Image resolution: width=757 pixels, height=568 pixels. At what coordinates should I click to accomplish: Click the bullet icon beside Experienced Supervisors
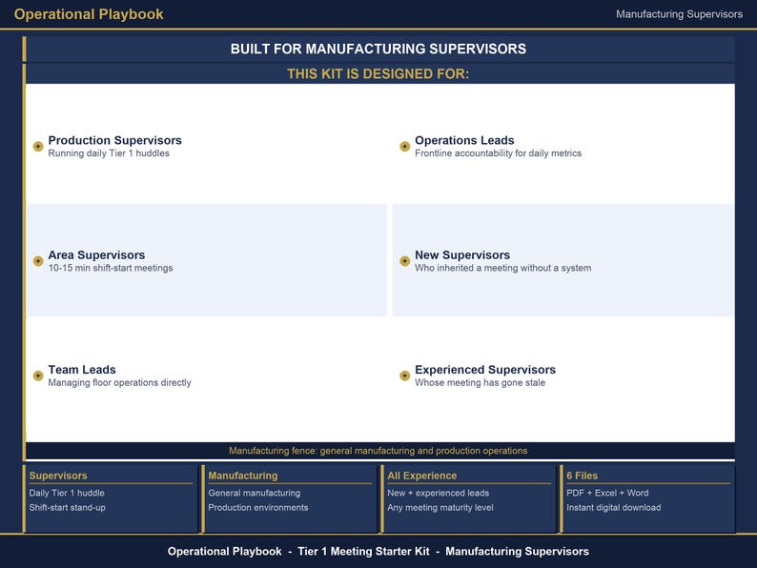click(404, 375)
